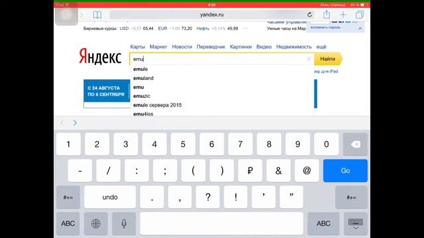This screenshot has height=238, width=424.
Task: Reload the yandex.ru page
Action: pos(309,15)
